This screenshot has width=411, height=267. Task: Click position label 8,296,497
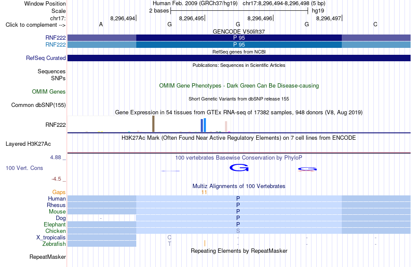328,18
